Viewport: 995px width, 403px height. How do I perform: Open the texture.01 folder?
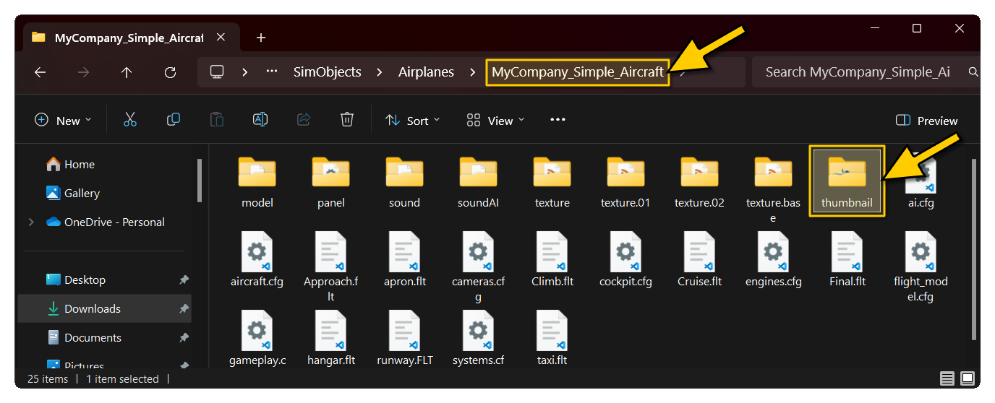pyautogui.click(x=625, y=183)
